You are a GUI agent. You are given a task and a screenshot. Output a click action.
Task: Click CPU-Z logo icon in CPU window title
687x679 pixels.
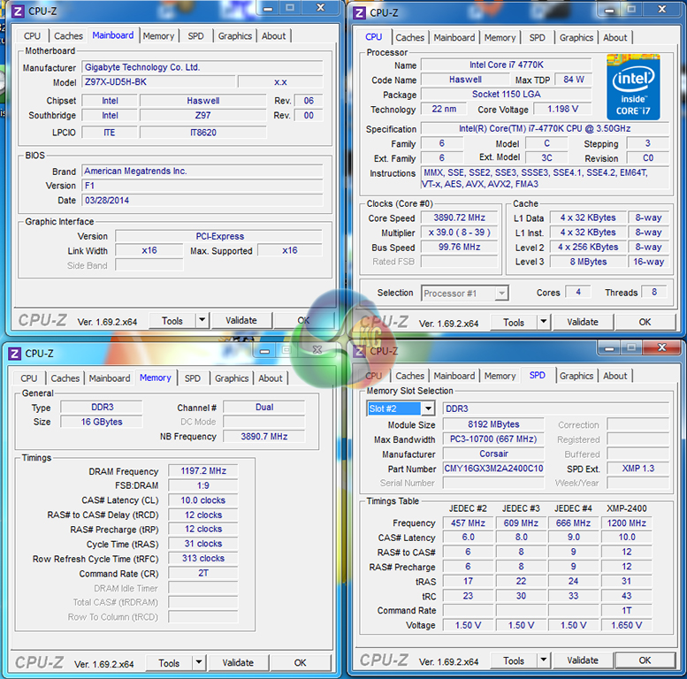tap(359, 13)
